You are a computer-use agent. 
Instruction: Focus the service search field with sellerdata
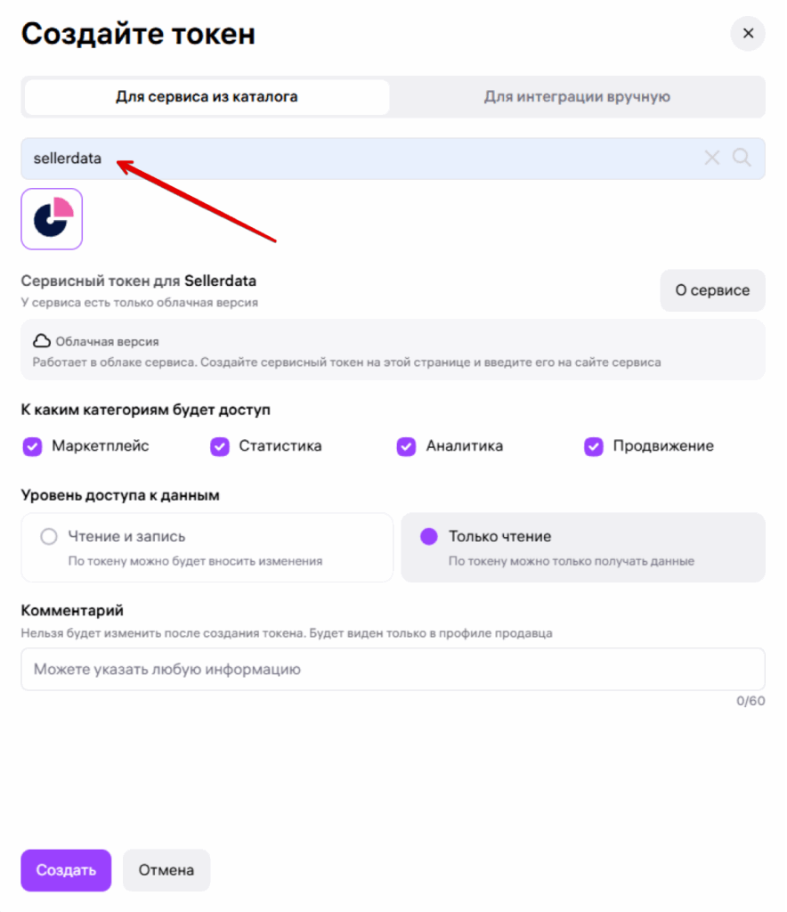pyautogui.click(x=356, y=159)
